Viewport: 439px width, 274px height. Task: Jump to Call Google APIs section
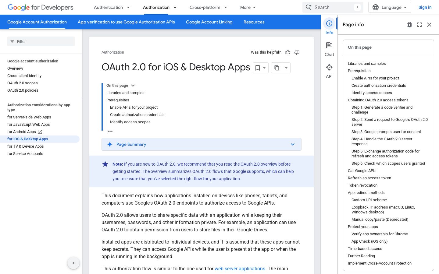tap(362, 171)
